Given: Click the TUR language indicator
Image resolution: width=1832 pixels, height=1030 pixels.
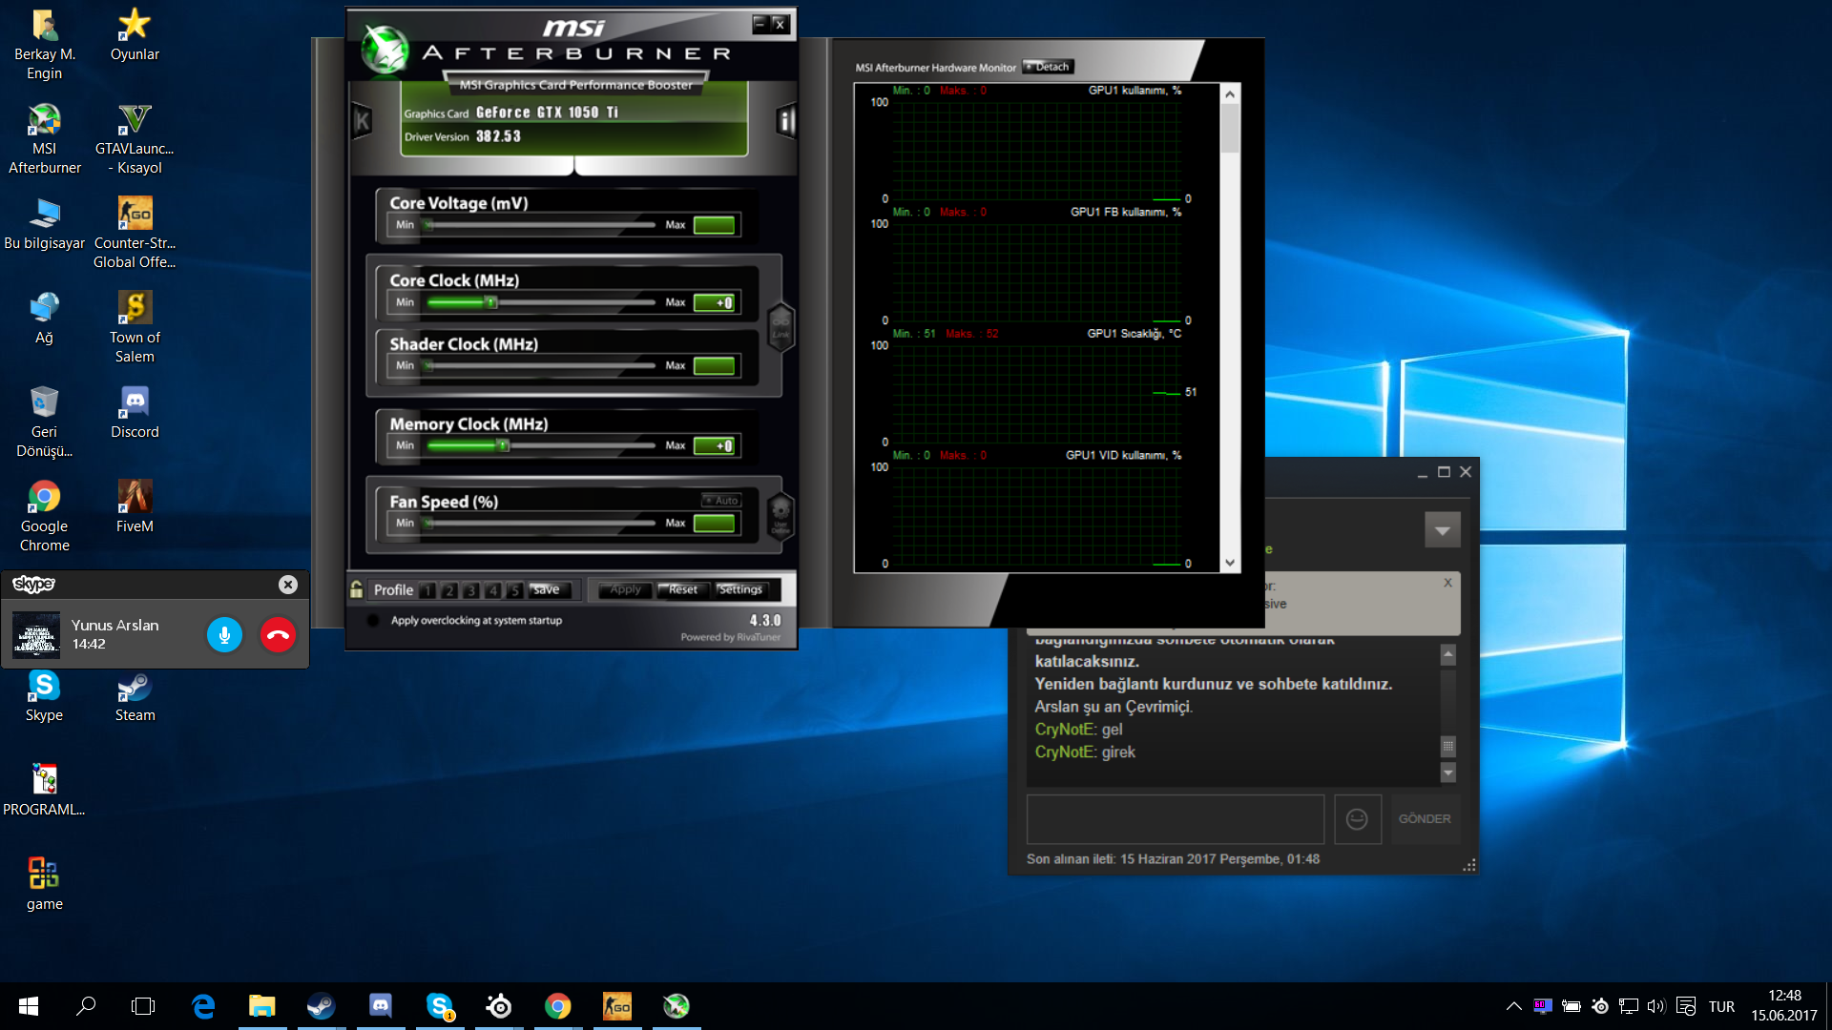Looking at the screenshot, I should (x=1721, y=1006).
